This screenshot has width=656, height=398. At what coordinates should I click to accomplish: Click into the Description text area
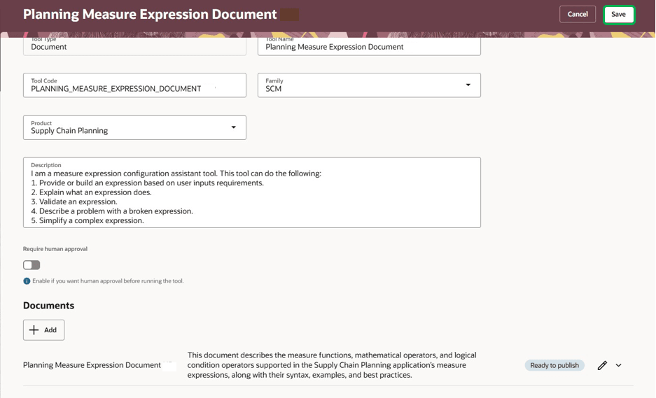click(x=252, y=193)
